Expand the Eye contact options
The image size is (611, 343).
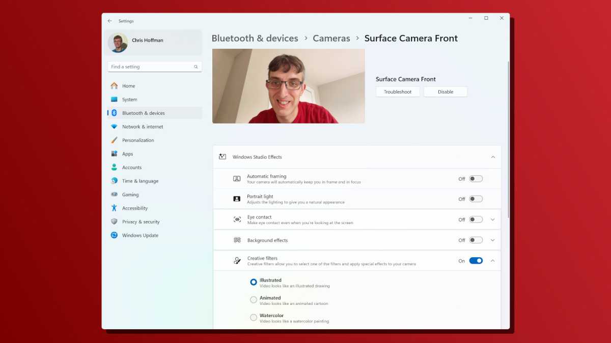(492, 219)
